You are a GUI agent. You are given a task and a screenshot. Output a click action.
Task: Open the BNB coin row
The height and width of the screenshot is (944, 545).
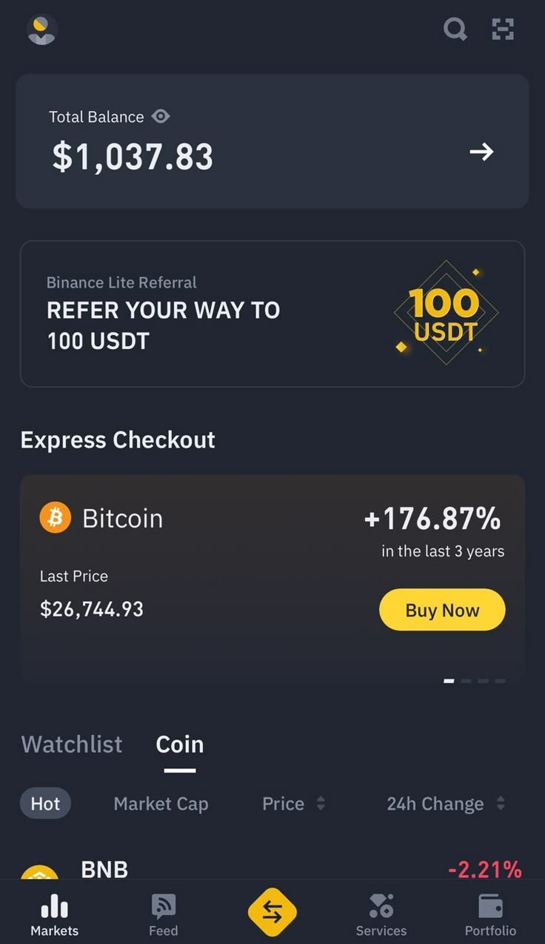pos(222,868)
